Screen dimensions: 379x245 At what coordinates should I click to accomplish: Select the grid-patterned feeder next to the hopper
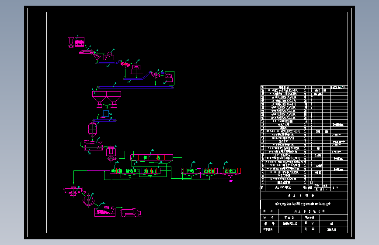pos(80,41)
